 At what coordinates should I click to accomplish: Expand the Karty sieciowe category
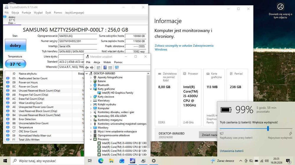(91, 97)
